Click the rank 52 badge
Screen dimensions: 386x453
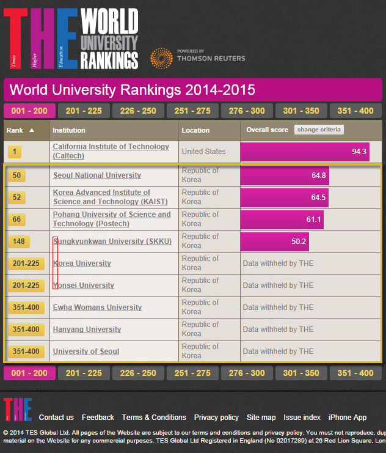click(x=16, y=197)
